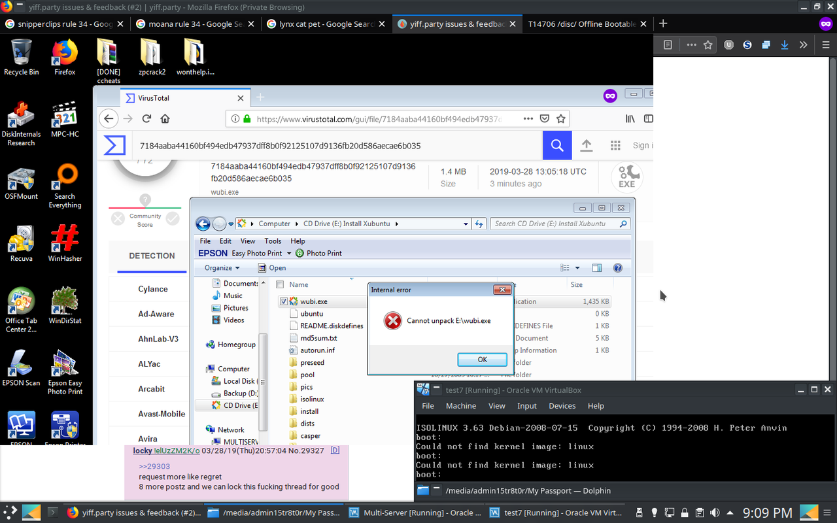Open reader view icon in outer Firefox

pos(668,44)
